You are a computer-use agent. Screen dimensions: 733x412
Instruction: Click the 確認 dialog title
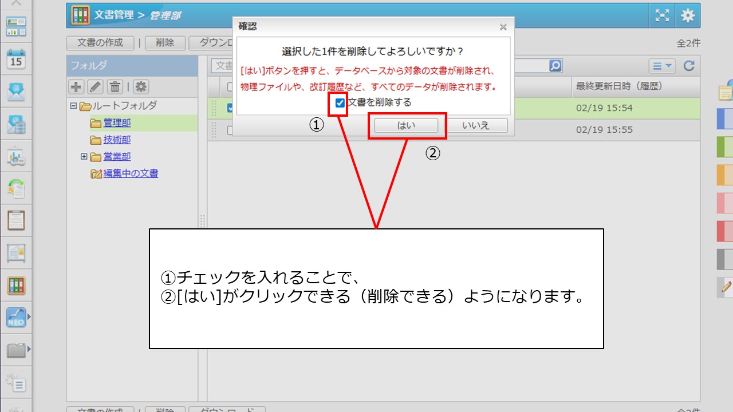click(x=247, y=26)
